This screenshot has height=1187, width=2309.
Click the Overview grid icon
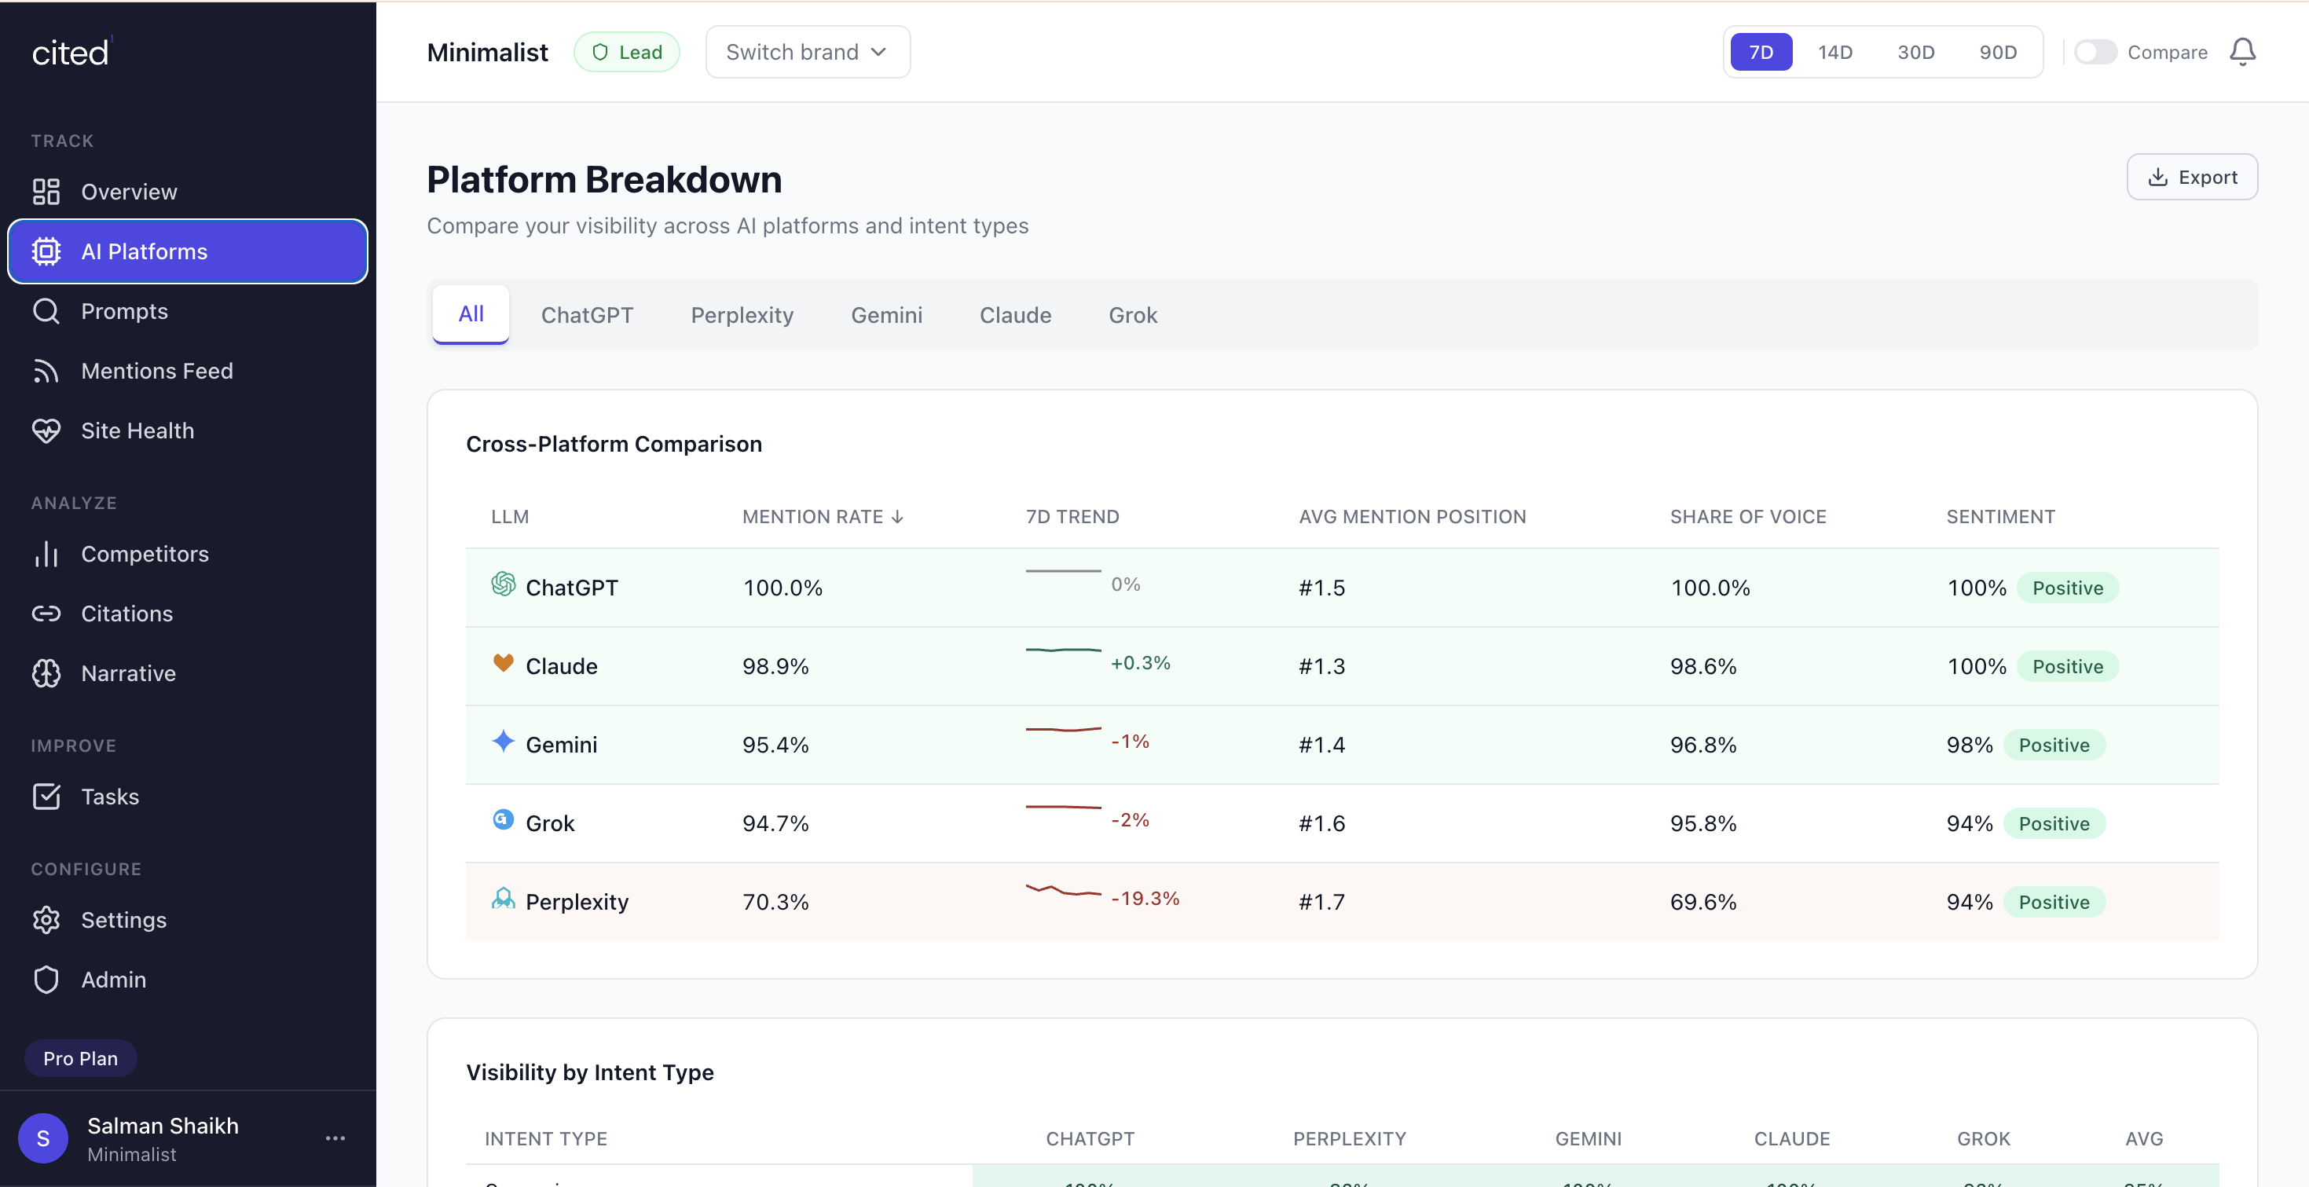[x=46, y=192]
